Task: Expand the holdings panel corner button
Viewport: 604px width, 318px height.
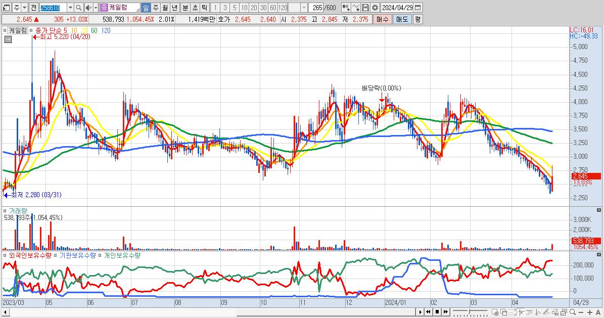Action: tap(598, 255)
